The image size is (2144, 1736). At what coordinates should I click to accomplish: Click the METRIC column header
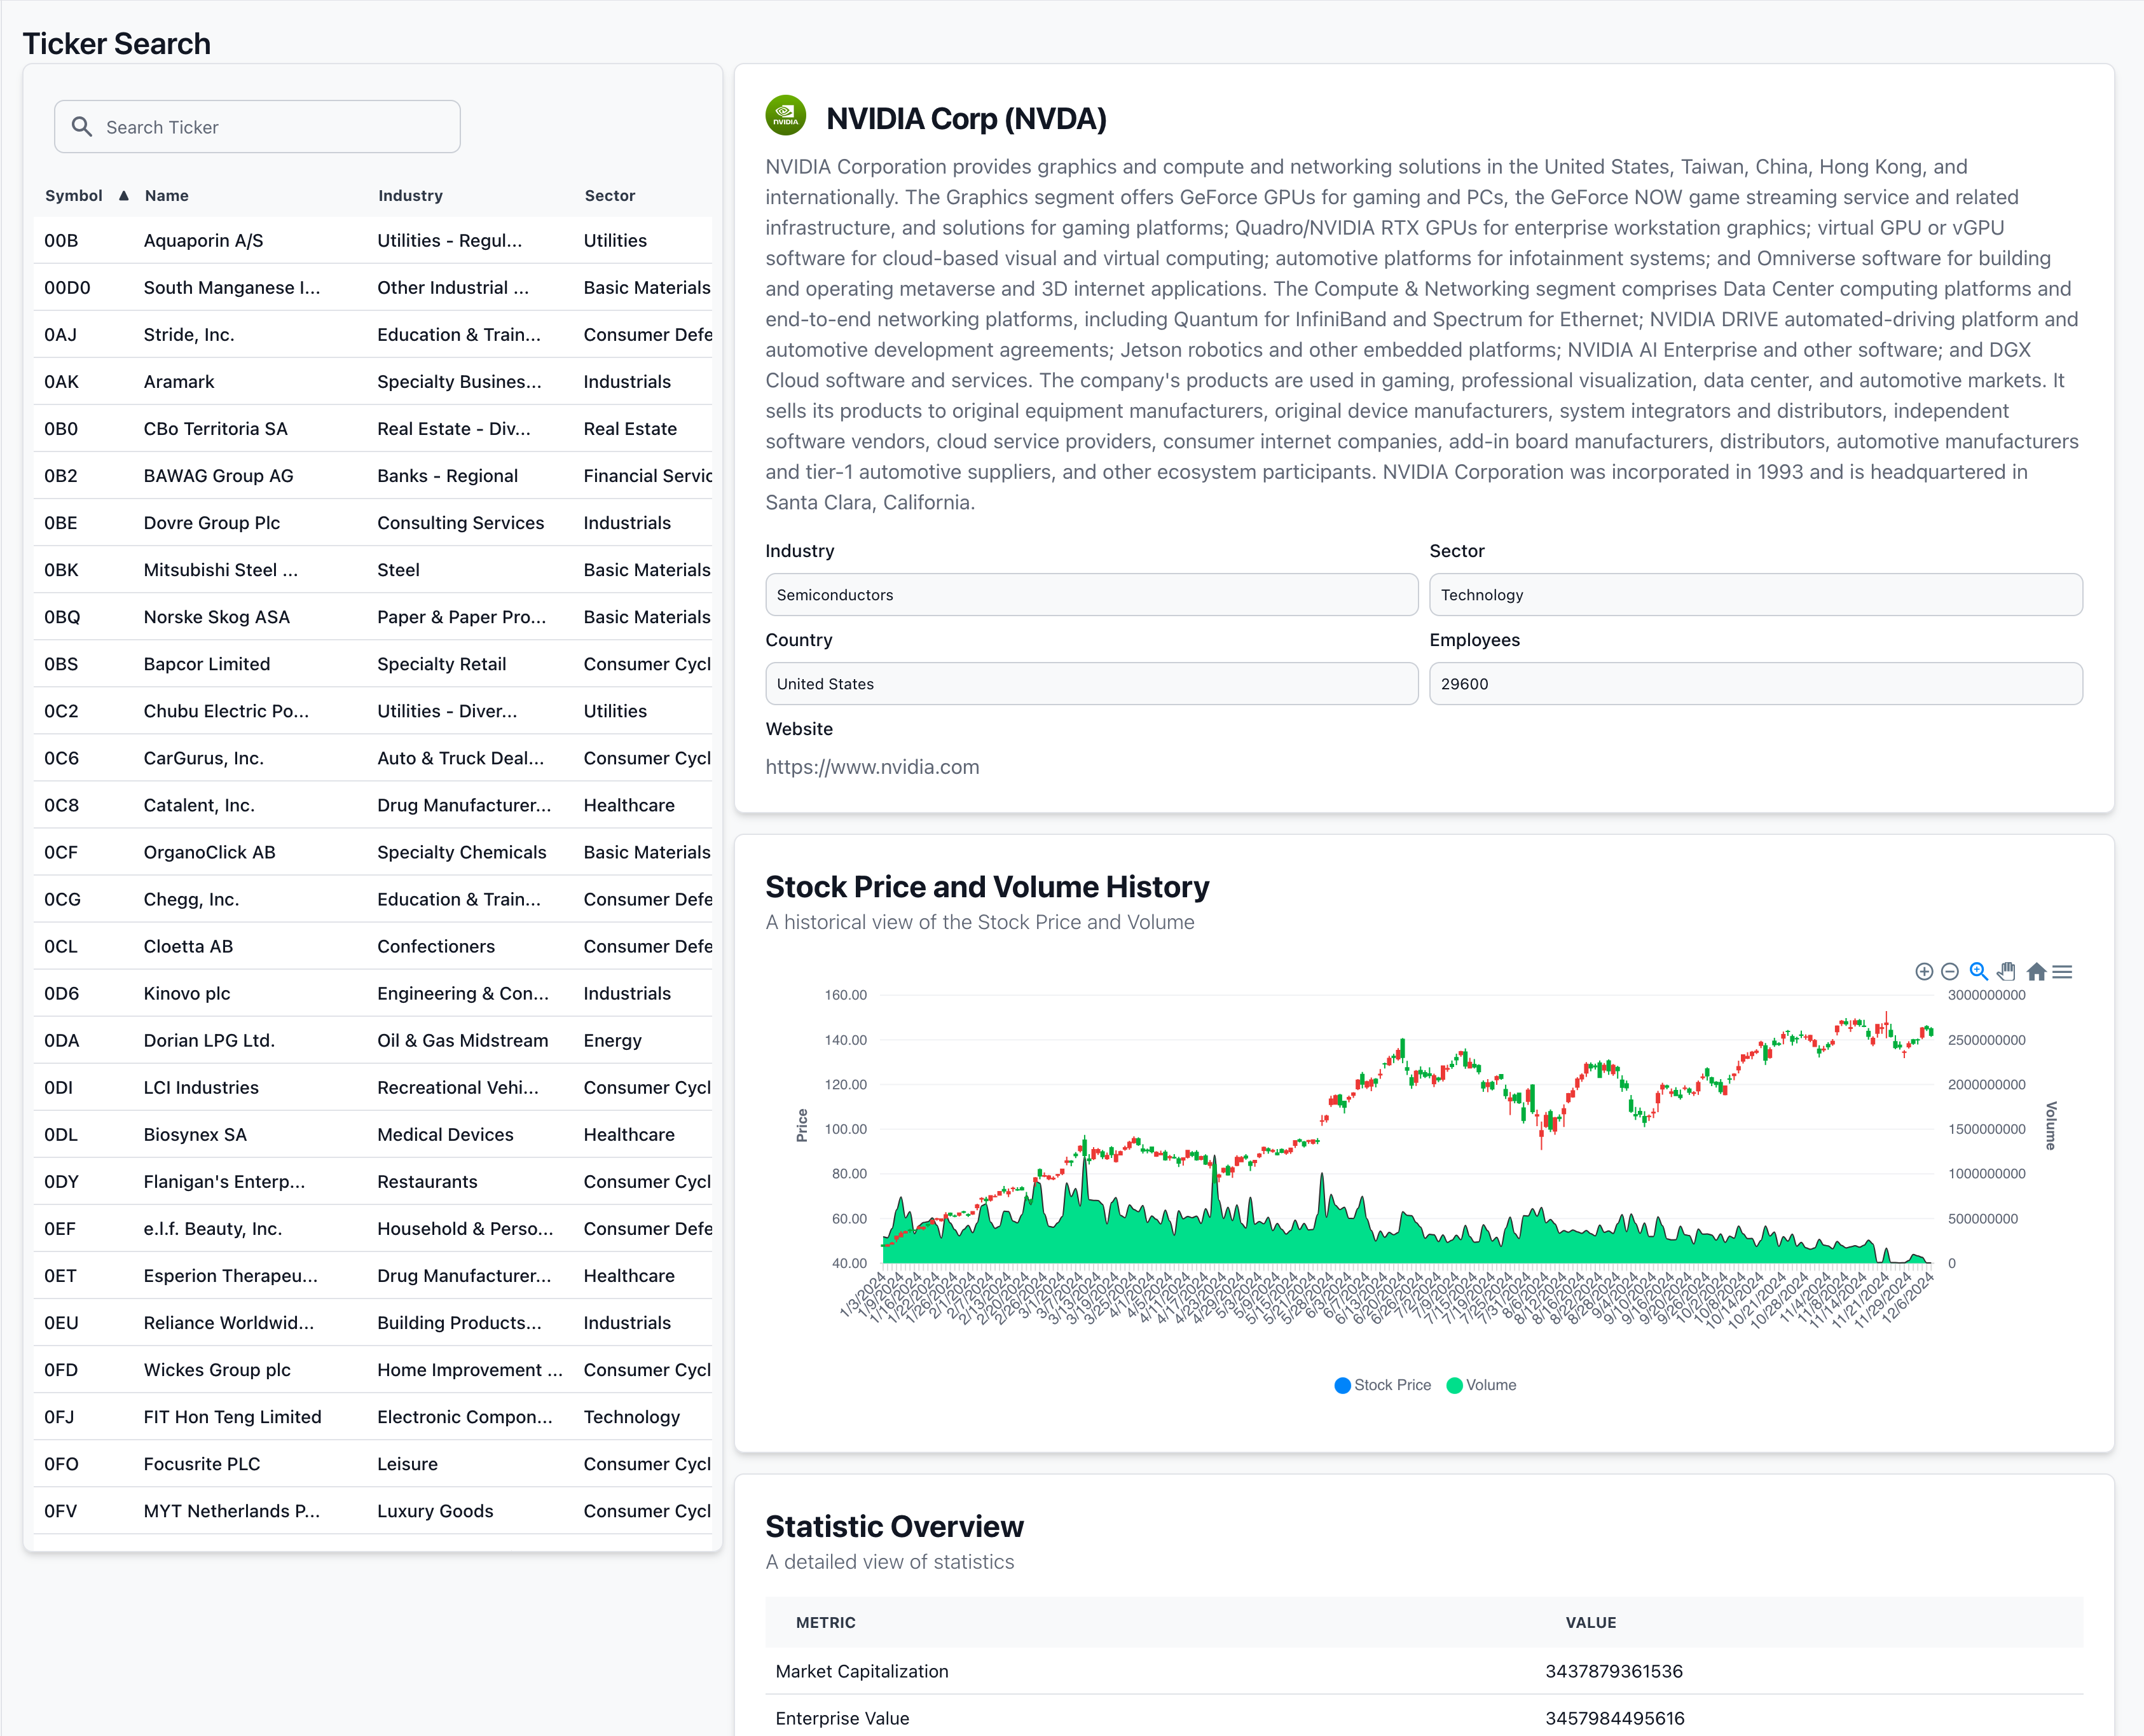pos(825,1622)
